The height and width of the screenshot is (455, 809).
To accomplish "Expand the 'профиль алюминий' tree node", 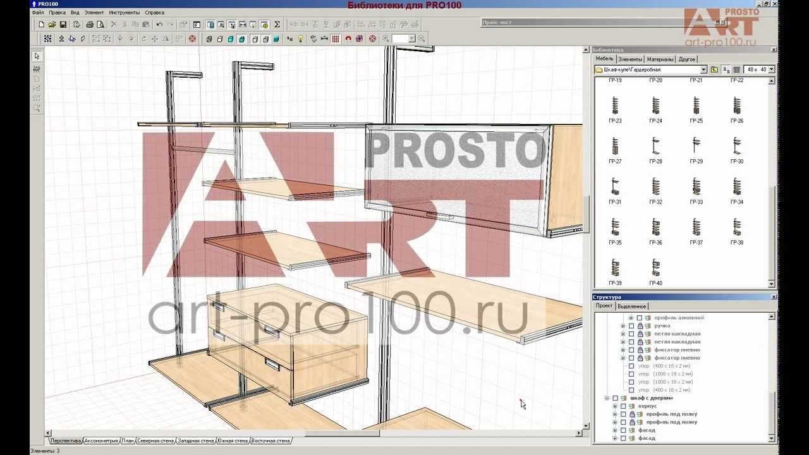I will (631, 318).
